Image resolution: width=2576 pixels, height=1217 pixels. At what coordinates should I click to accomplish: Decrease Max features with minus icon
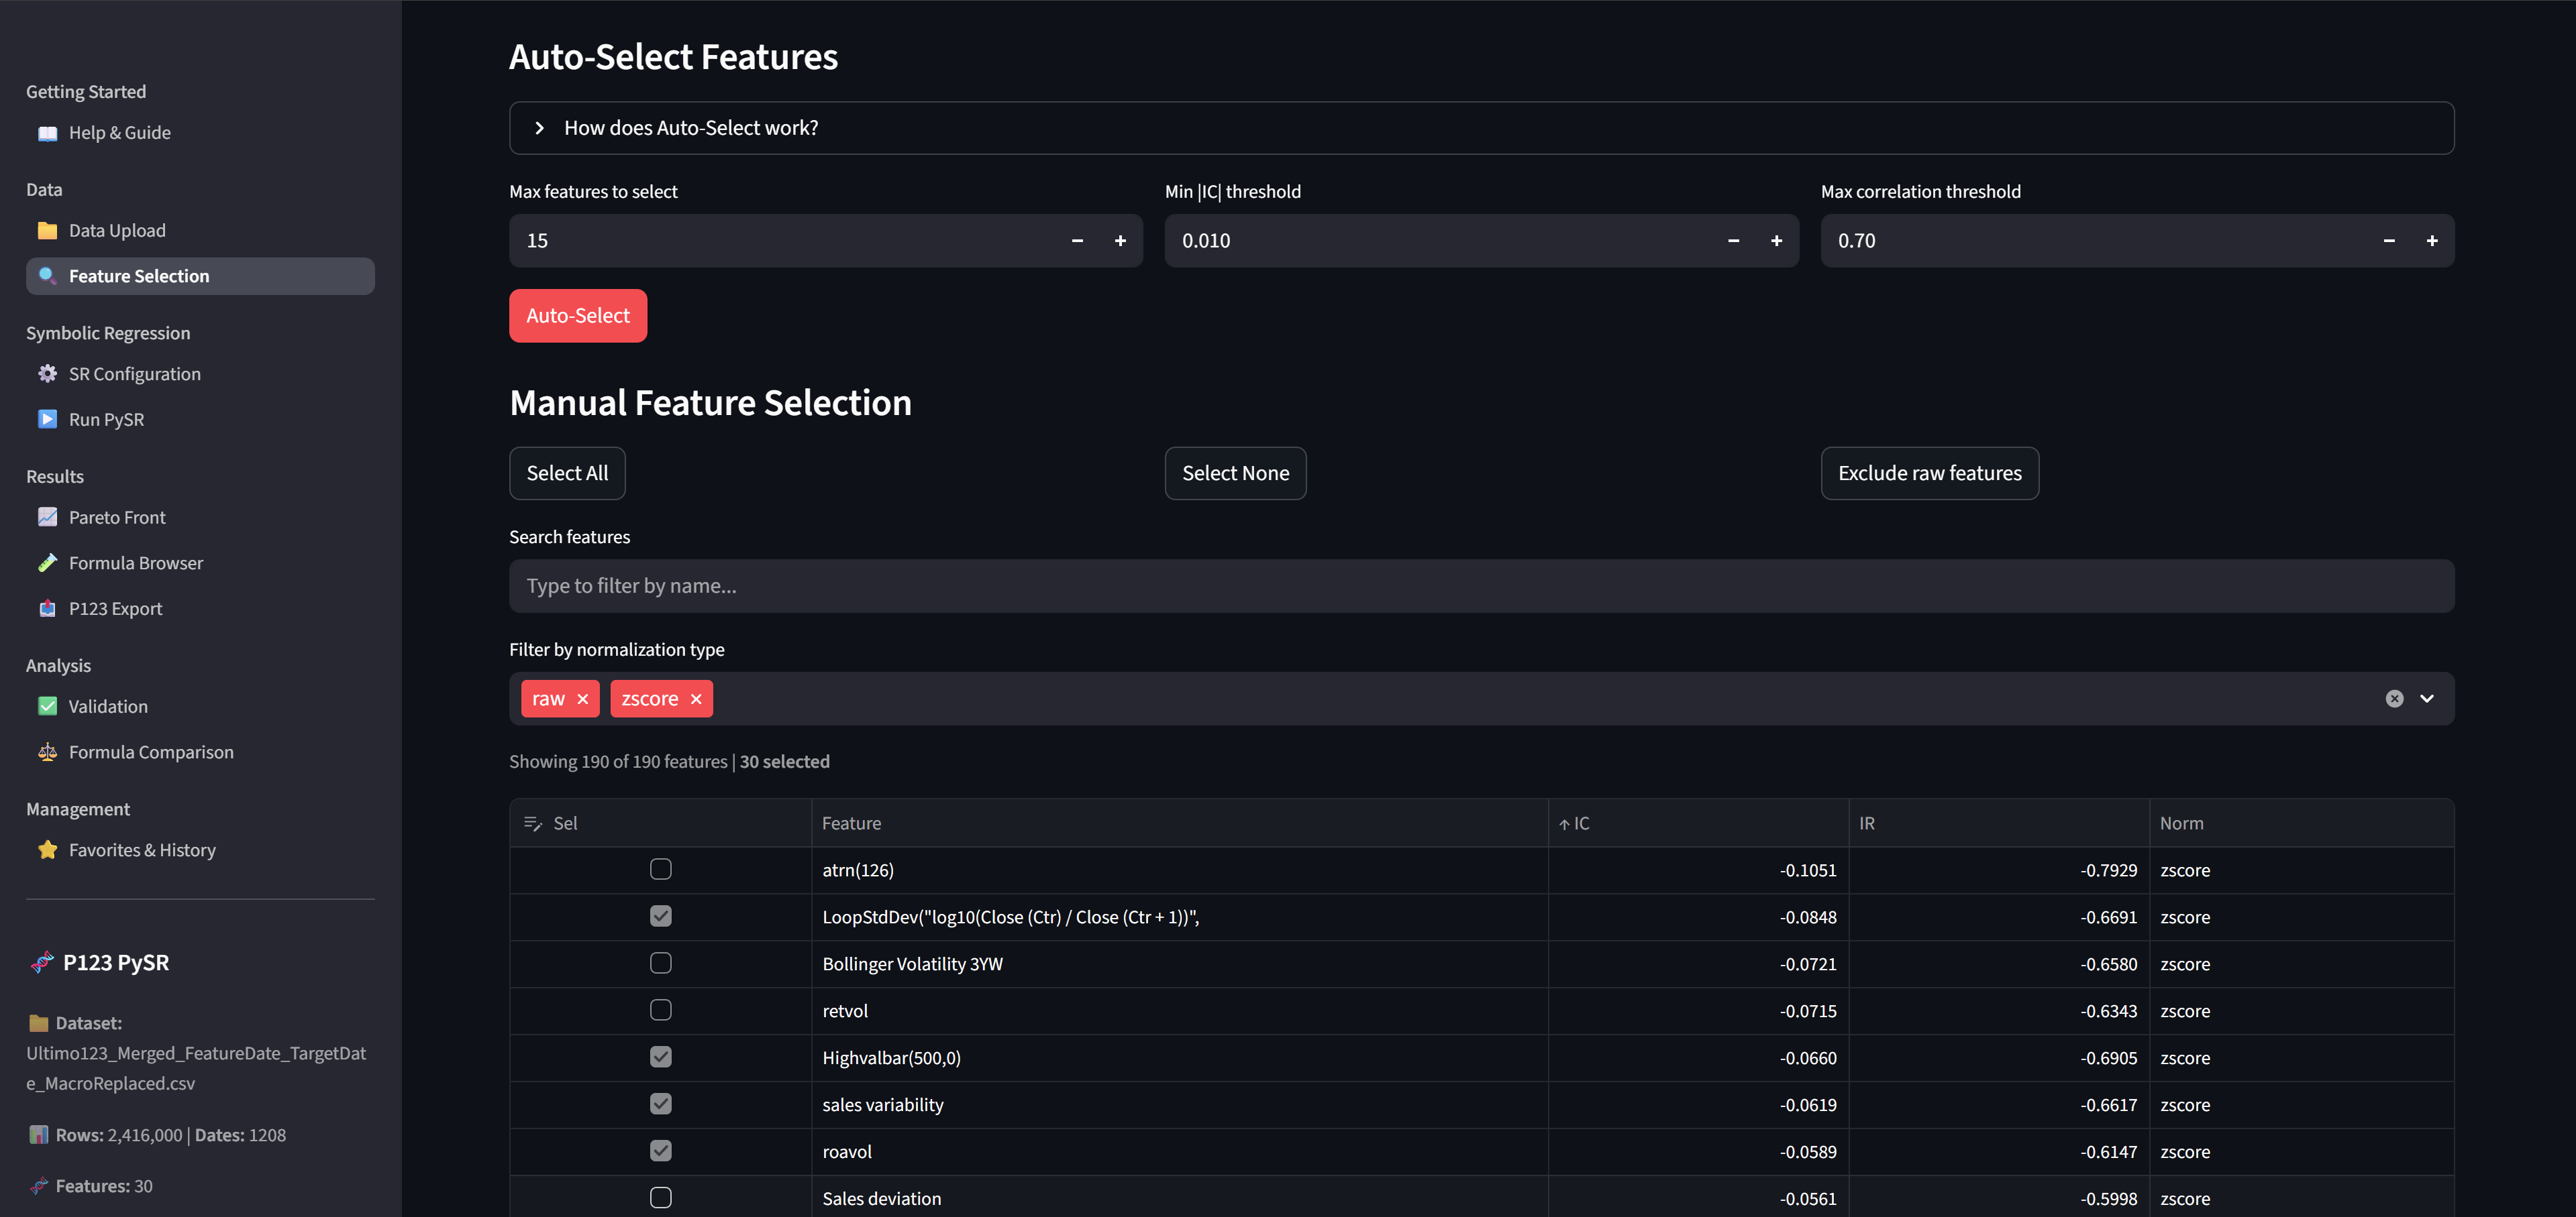[x=1077, y=241]
